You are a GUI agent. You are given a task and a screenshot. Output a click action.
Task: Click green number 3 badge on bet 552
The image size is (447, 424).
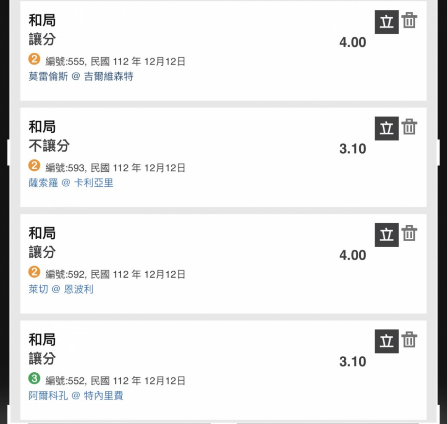(34, 378)
